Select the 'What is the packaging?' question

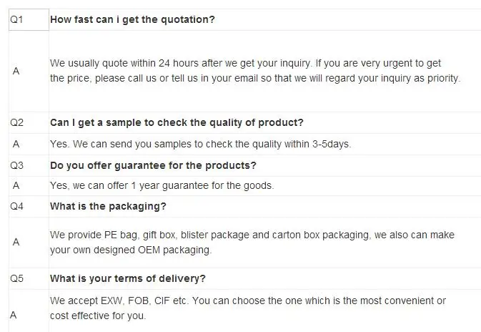point(108,207)
